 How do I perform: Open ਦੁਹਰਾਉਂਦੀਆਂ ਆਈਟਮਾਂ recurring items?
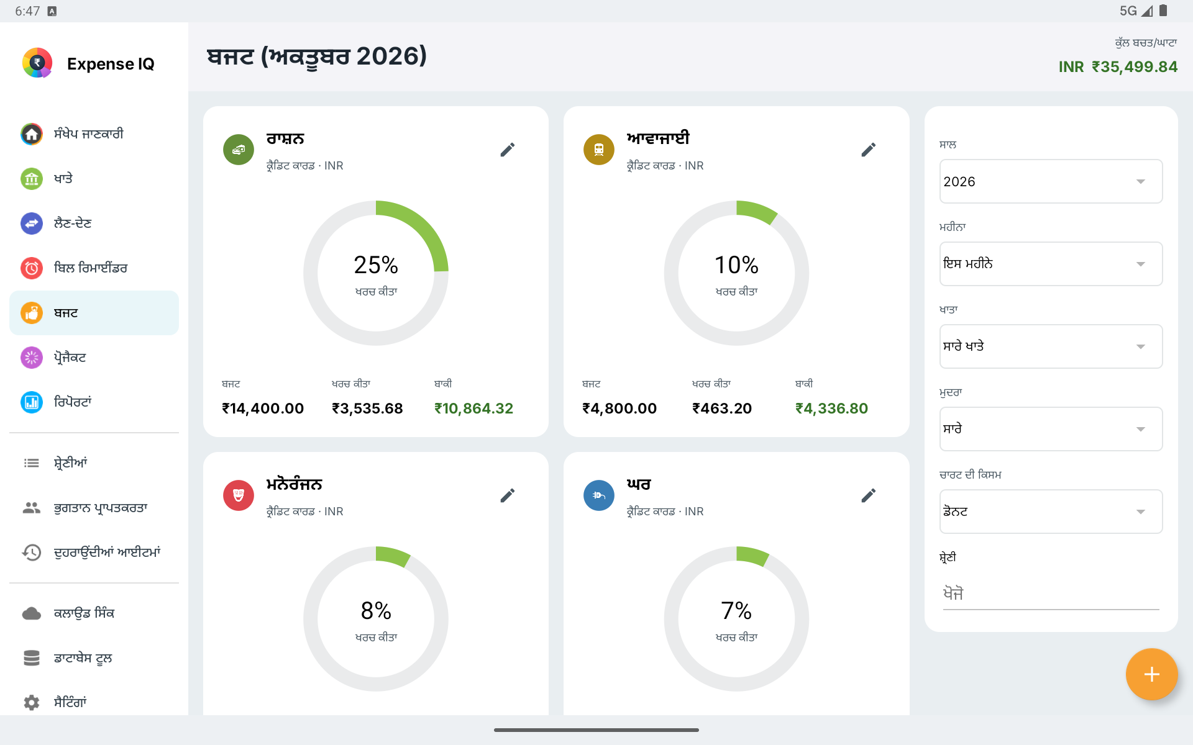pyautogui.click(x=94, y=553)
